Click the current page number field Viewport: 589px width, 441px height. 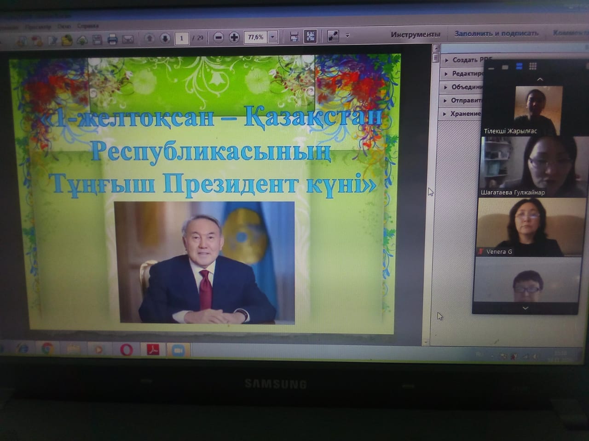(181, 38)
